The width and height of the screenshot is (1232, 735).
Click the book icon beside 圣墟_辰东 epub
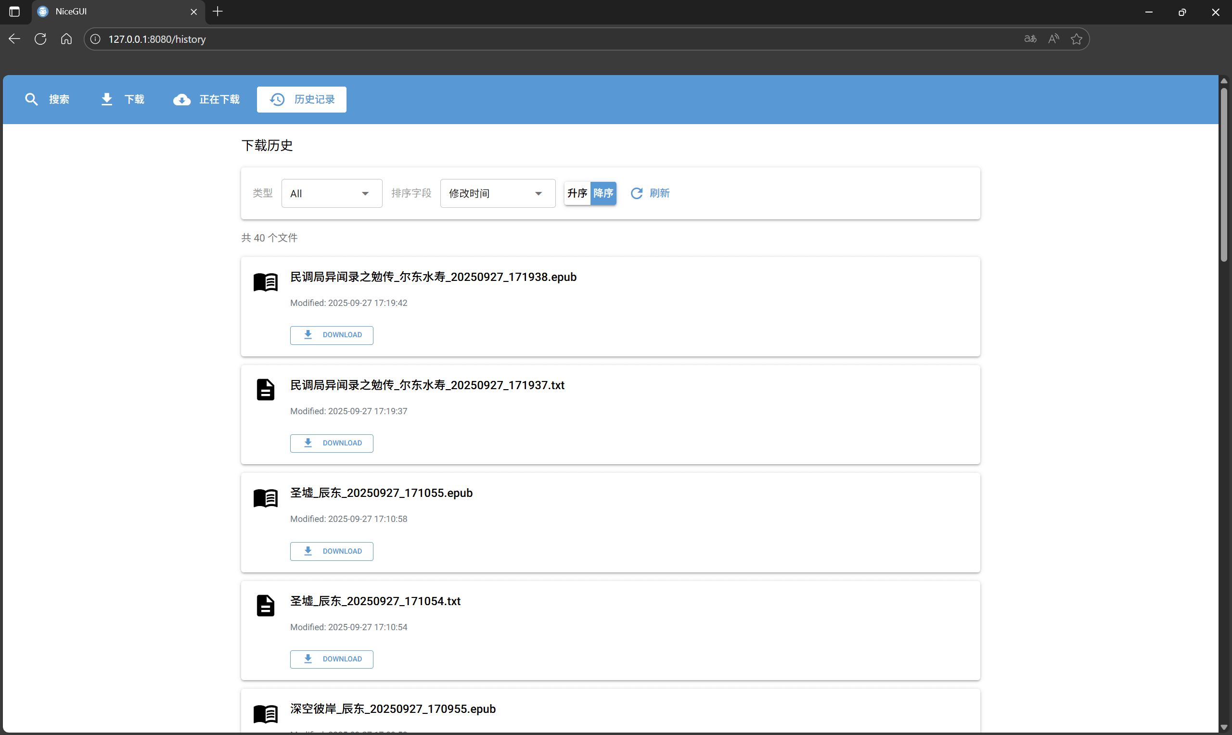click(266, 498)
